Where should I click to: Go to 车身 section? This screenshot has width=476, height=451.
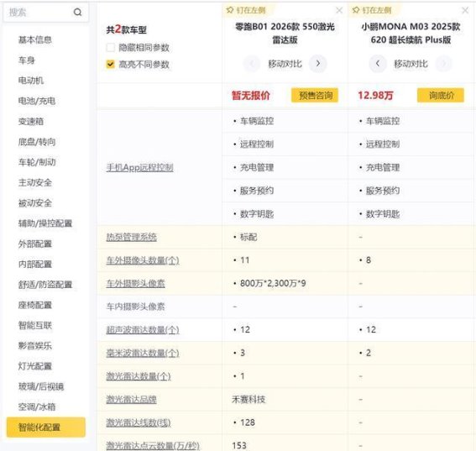click(x=26, y=60)
